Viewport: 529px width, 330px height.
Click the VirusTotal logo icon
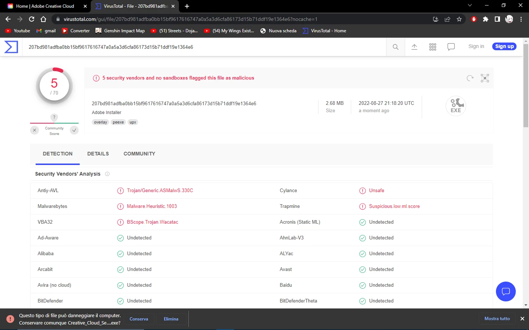pos(11,47)
